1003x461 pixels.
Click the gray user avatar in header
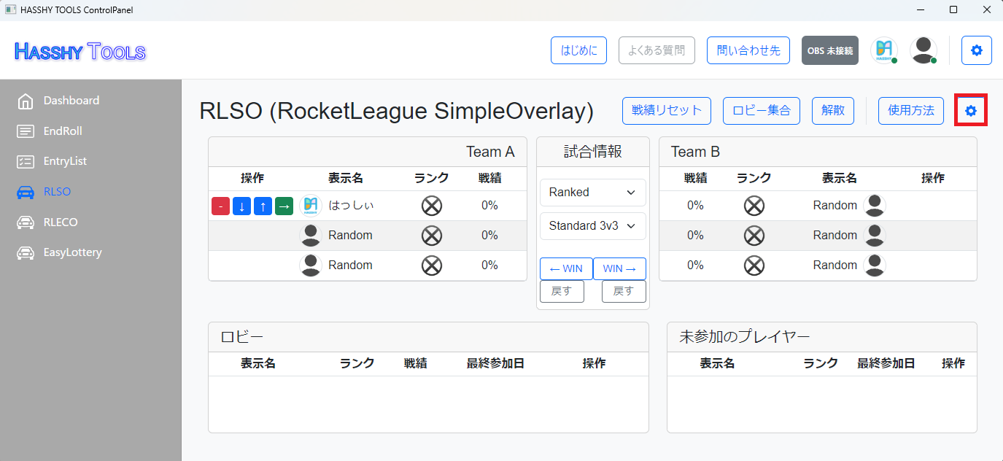(923, 50)
